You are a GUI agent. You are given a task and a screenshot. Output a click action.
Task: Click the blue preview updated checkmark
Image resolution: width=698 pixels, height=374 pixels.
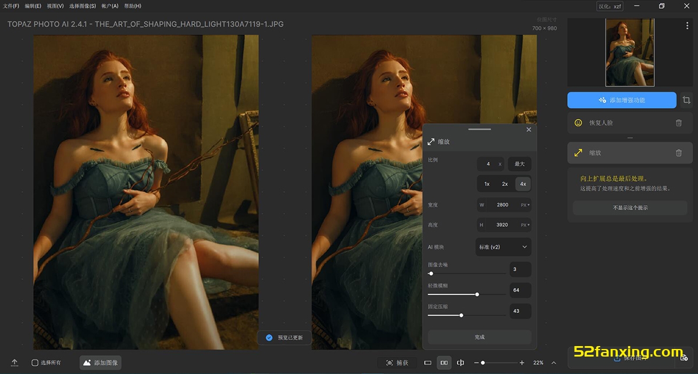pos(269,337)
